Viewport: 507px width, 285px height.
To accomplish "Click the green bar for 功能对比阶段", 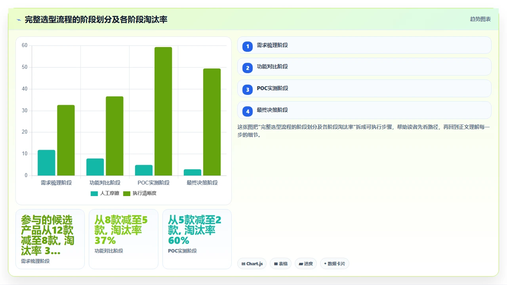I will [114, 136].
